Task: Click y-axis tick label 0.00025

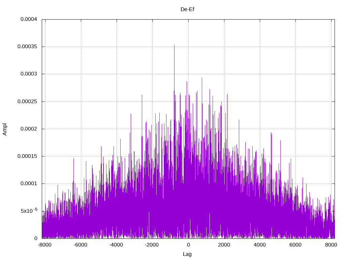Action: pos(27,102)
